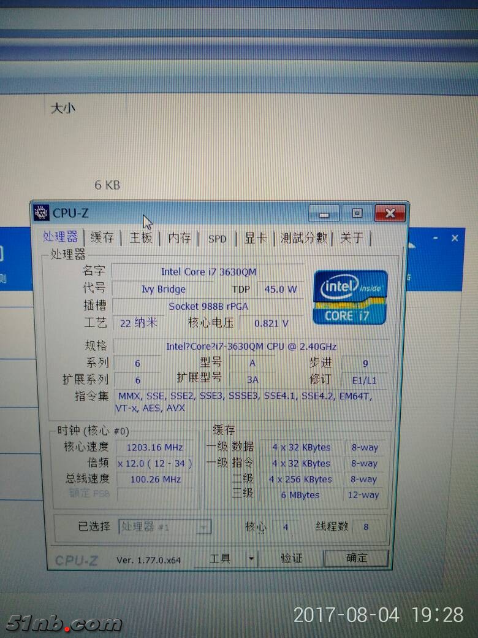Click the 工具 button

220,559
